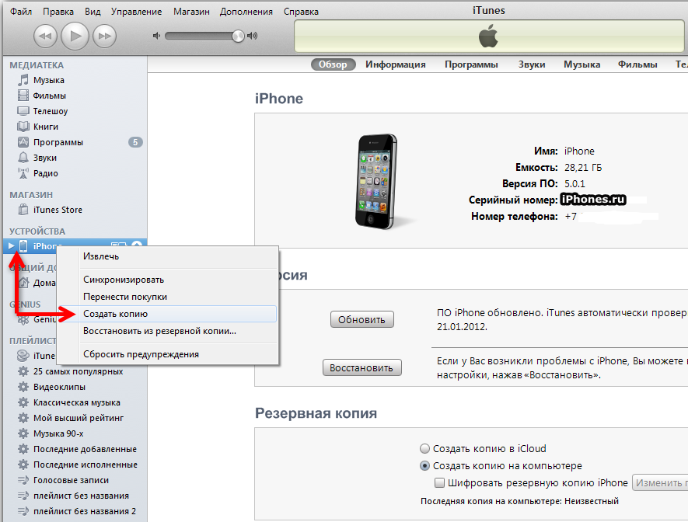
Task: Switch to the Музыка tab
Action: [581, 64]
